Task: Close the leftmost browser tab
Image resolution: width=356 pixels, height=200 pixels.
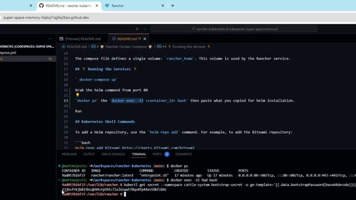Action: pyautogui.click(x=31, y=6)
